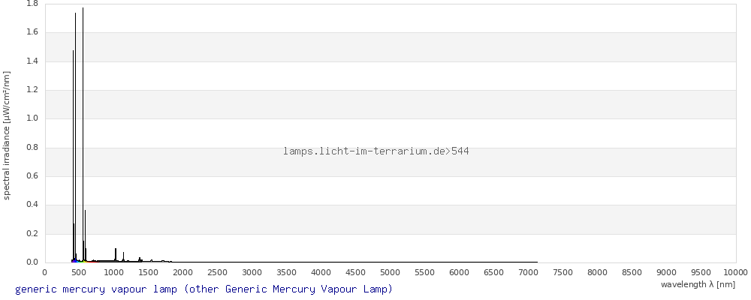Click the x-axis tick label 5000

(390, 273)
